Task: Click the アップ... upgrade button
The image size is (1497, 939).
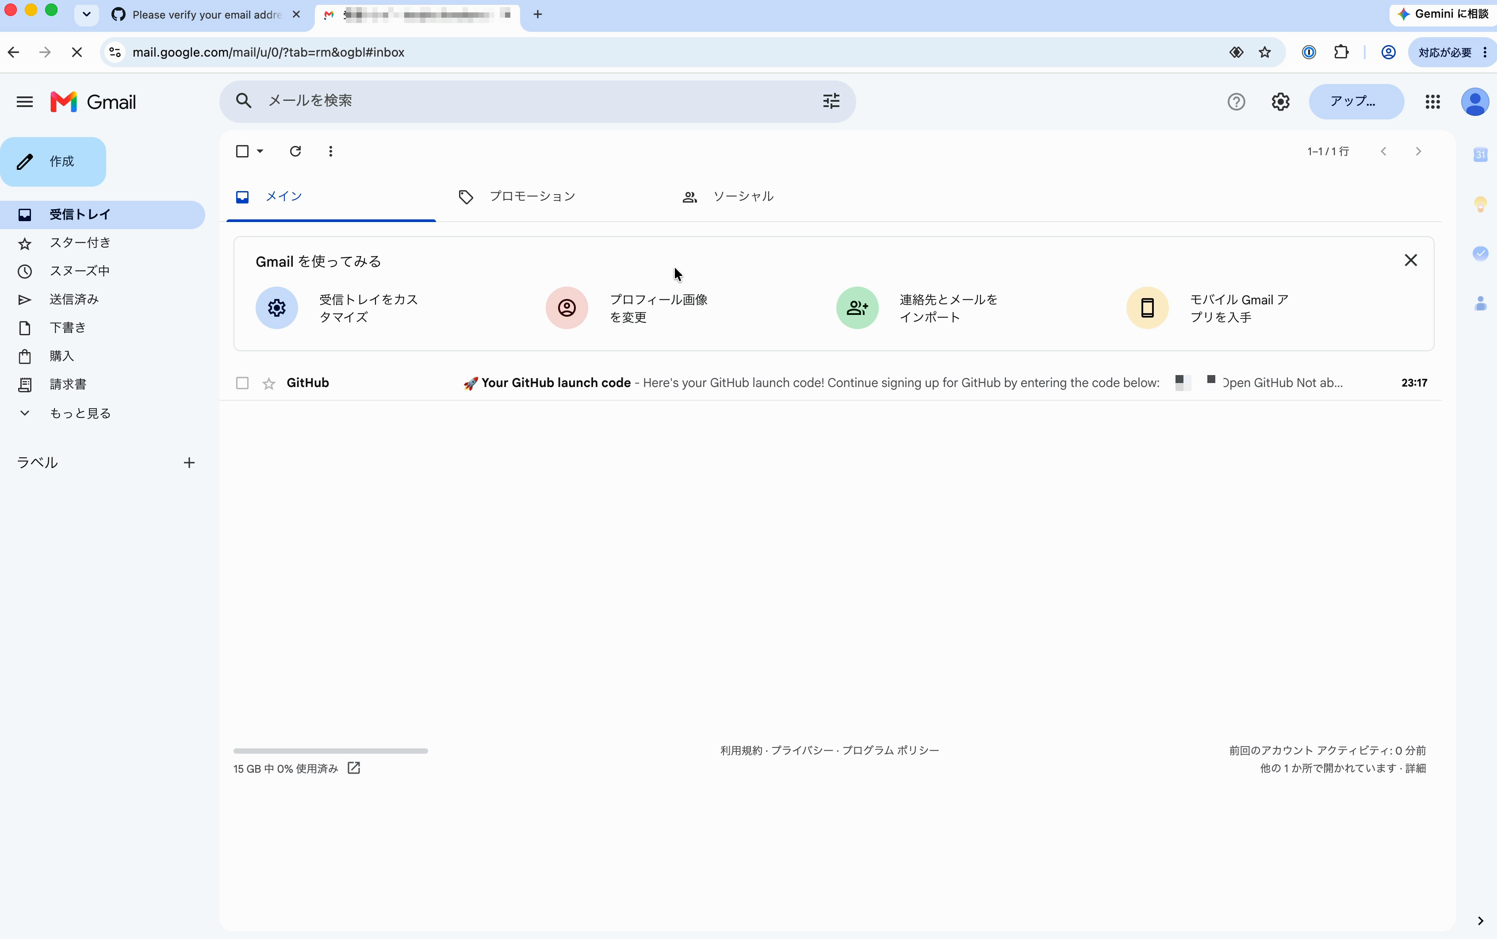Action: coord(1356,101)
